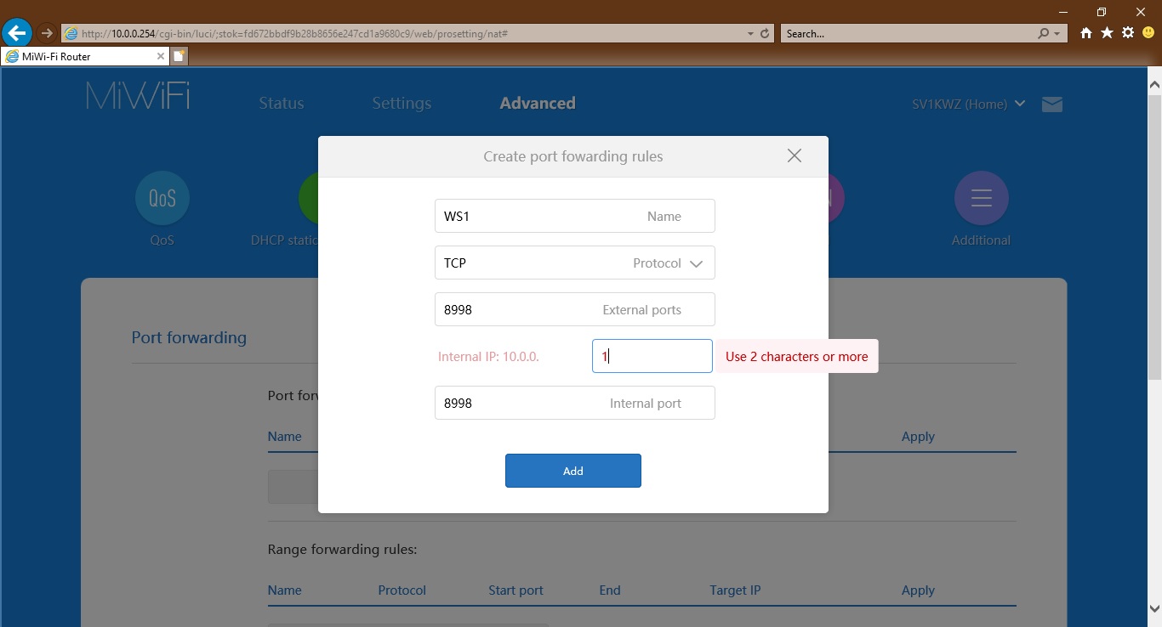This screenshot has height=627, width=1162.
Task: Open the Favorites star icon
Action: pyautogui.click(x=1107, y=33)
